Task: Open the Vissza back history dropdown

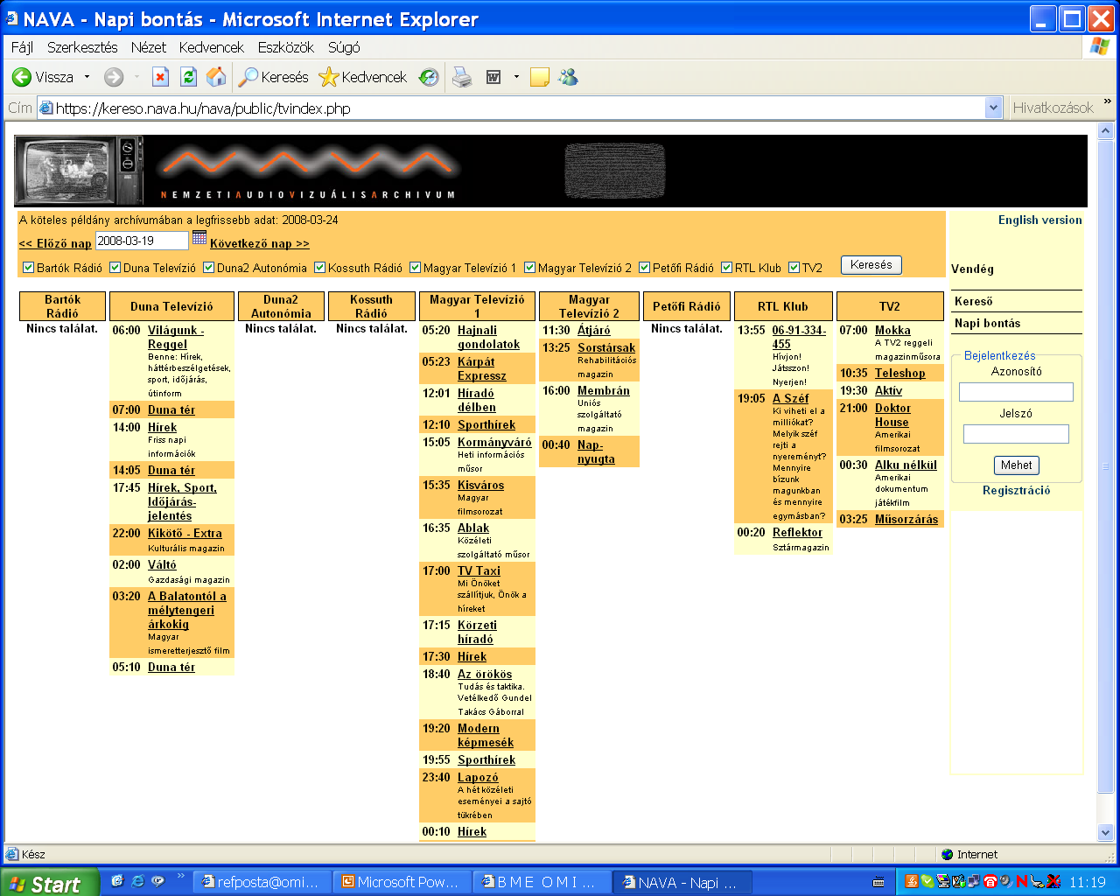Action: pos(87,77)
